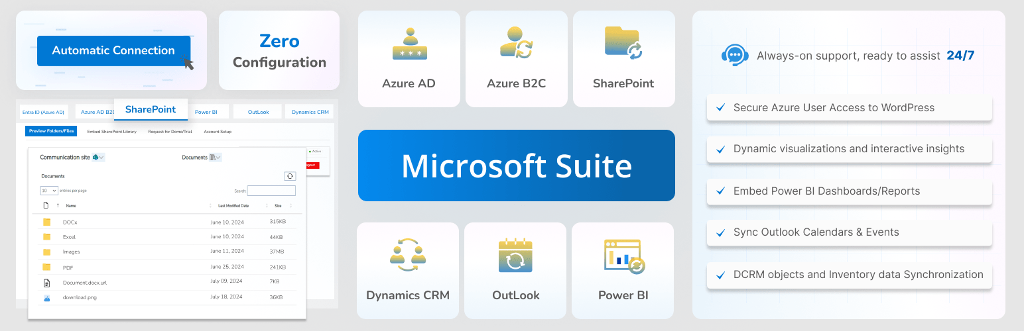Click the Zero Configuration card

click(279, 50)
